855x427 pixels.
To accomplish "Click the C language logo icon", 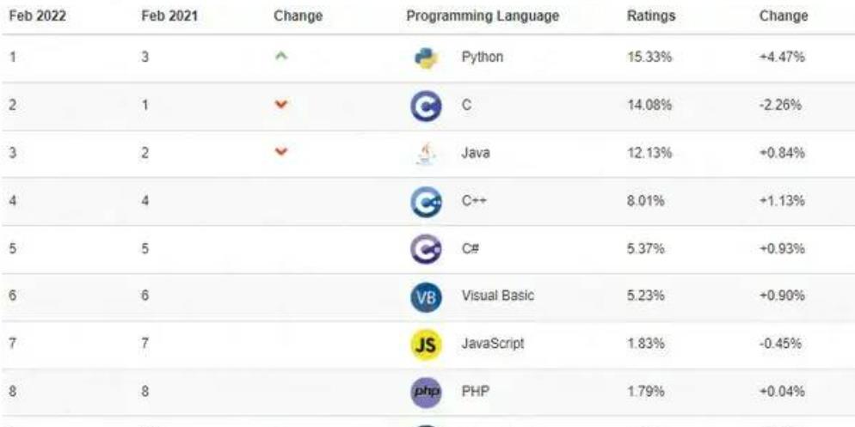I will pos(426,107).
